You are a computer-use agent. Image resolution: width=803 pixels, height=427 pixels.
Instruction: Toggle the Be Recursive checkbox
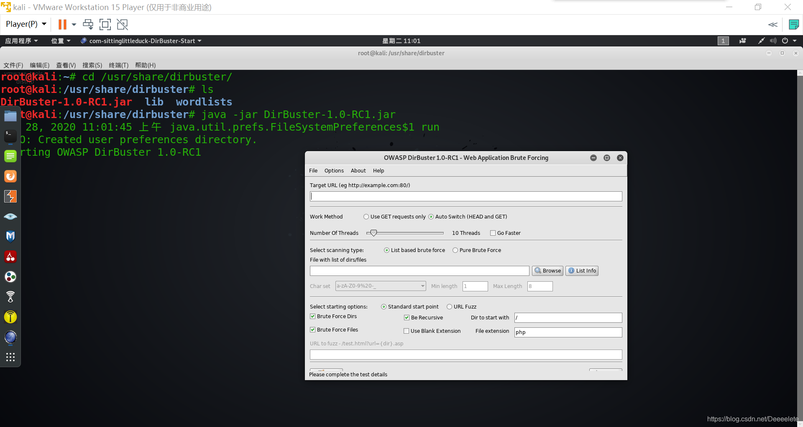click(x=407, y=317)
